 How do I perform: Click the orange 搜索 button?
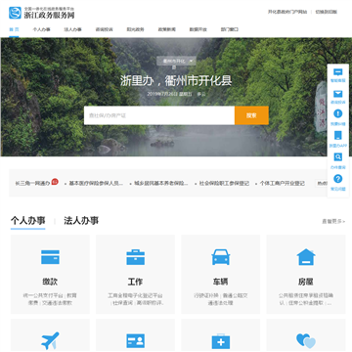click(x=251, y=115)
